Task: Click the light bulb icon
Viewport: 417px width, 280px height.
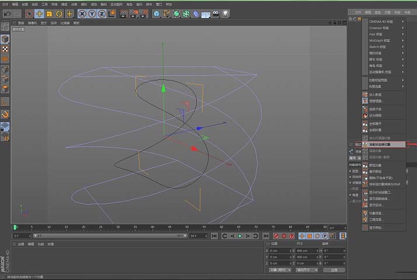Action: 225,13
